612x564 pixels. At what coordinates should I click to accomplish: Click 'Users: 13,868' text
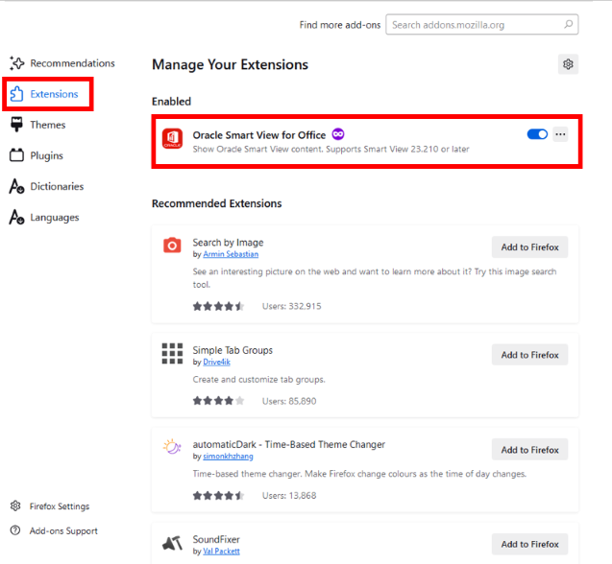pyautogui.click(x=289, y=496)
